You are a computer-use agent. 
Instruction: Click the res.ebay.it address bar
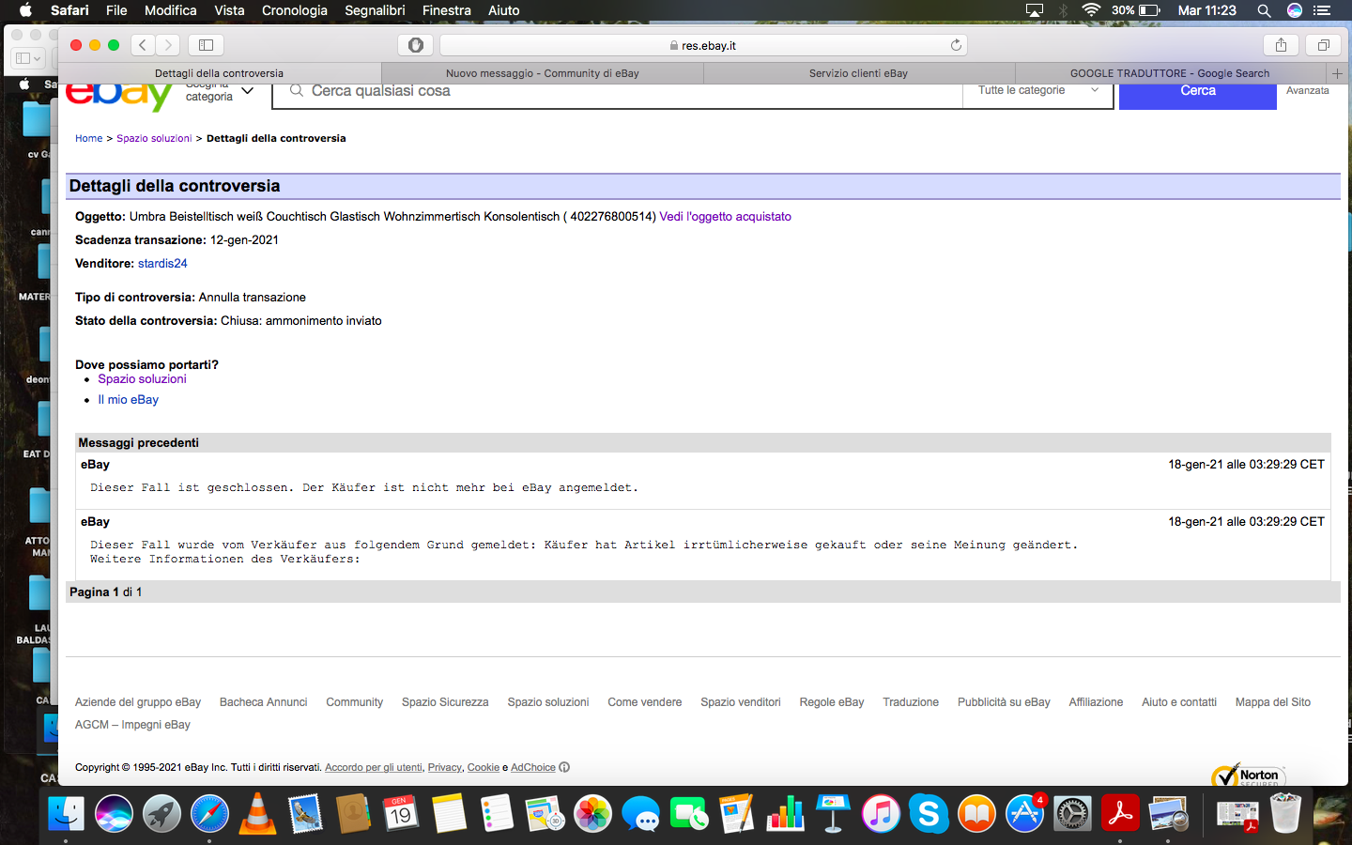click(703, 45)
